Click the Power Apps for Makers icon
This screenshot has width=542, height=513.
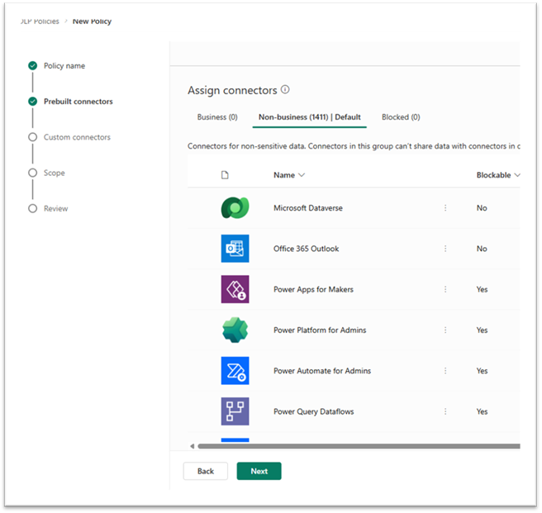[x=235, y=289]
